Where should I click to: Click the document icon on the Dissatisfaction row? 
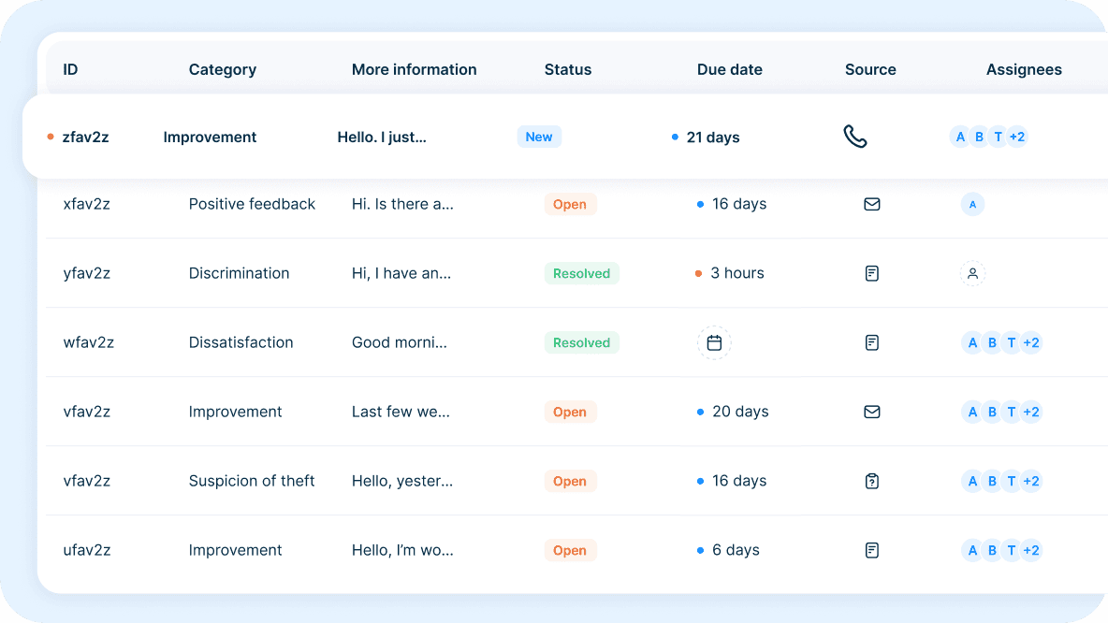coord(871,342)
